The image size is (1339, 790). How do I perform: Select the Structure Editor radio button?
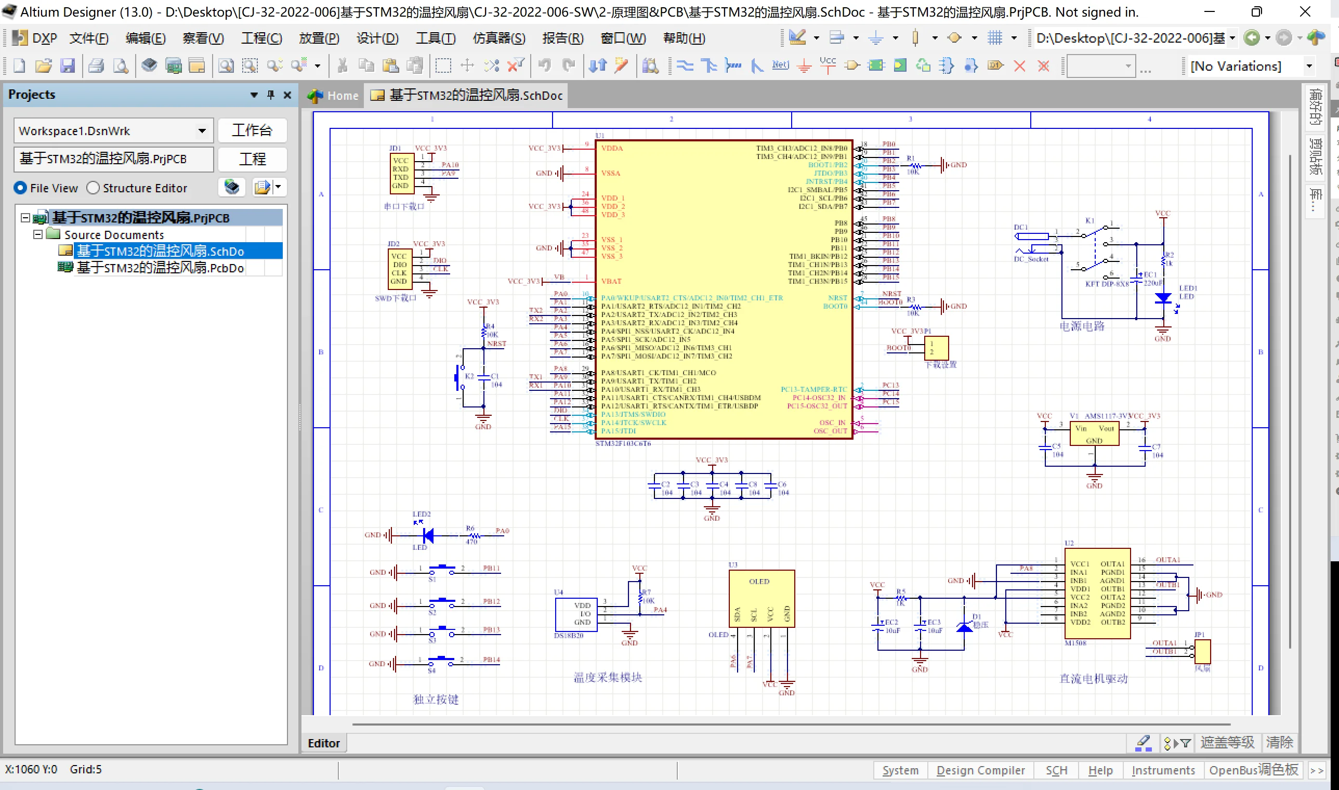click(93, 188)
